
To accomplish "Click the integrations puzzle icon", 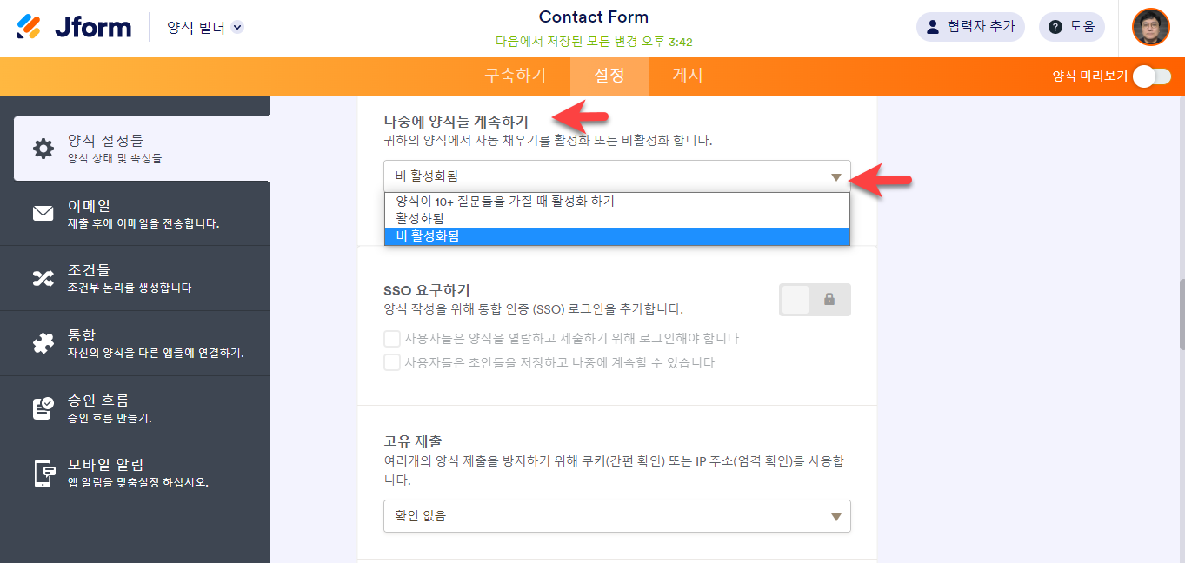I will pyautogui.click(x=43, y=343).
